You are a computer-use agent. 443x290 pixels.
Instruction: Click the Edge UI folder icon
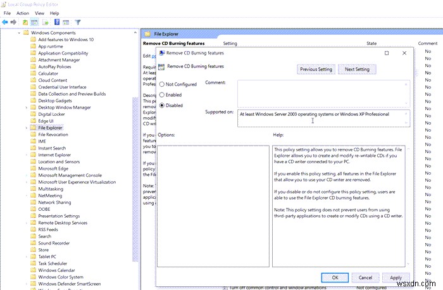pos(33,121)
